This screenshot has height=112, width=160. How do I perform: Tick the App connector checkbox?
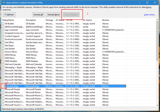click(3, 30)
